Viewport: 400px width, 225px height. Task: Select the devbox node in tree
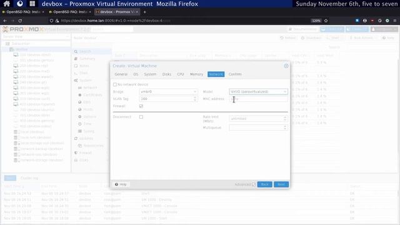coord(22,49)
